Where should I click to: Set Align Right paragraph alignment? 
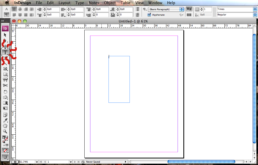[26, 9]
